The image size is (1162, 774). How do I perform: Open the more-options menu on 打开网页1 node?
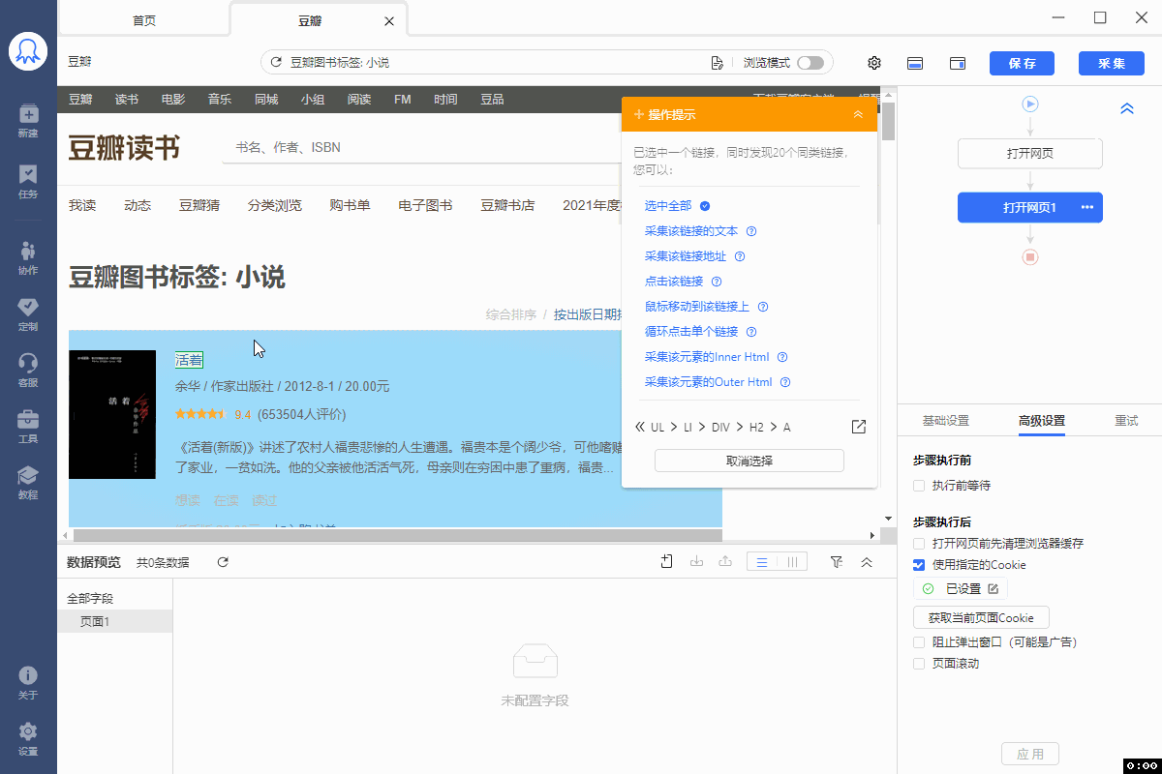[1087, 207]
